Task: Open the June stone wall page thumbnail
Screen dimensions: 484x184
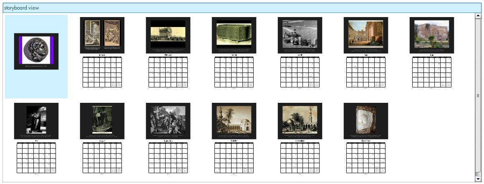Action: tap(432, 52)
